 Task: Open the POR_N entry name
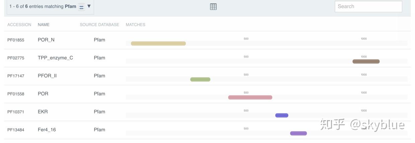46,40
